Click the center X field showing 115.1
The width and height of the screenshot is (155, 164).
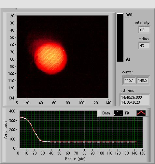[x=129, y=81]
